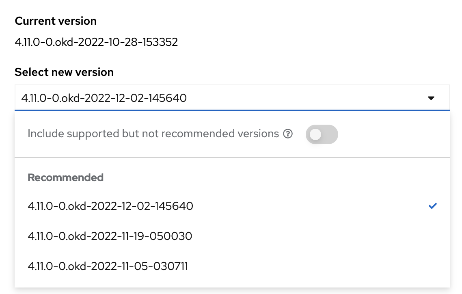The width and height of the screenshot is (462, 294).
Task: Click the blue checkmark beside selected version
Action: 432,206
